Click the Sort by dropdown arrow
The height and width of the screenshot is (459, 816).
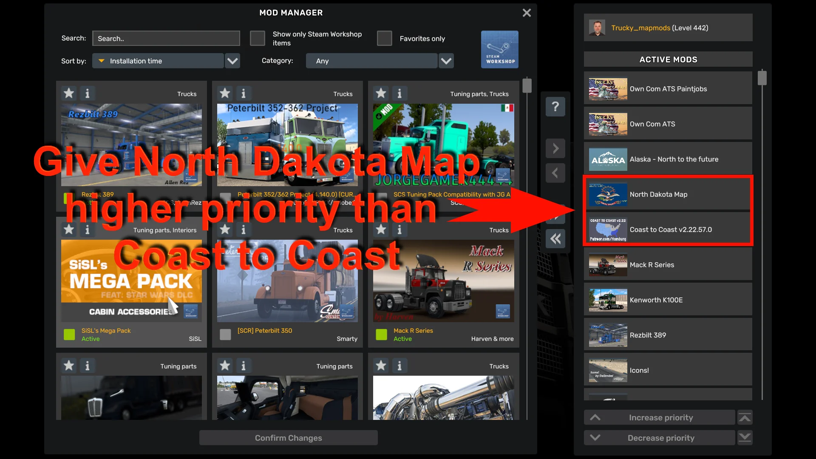232,61
